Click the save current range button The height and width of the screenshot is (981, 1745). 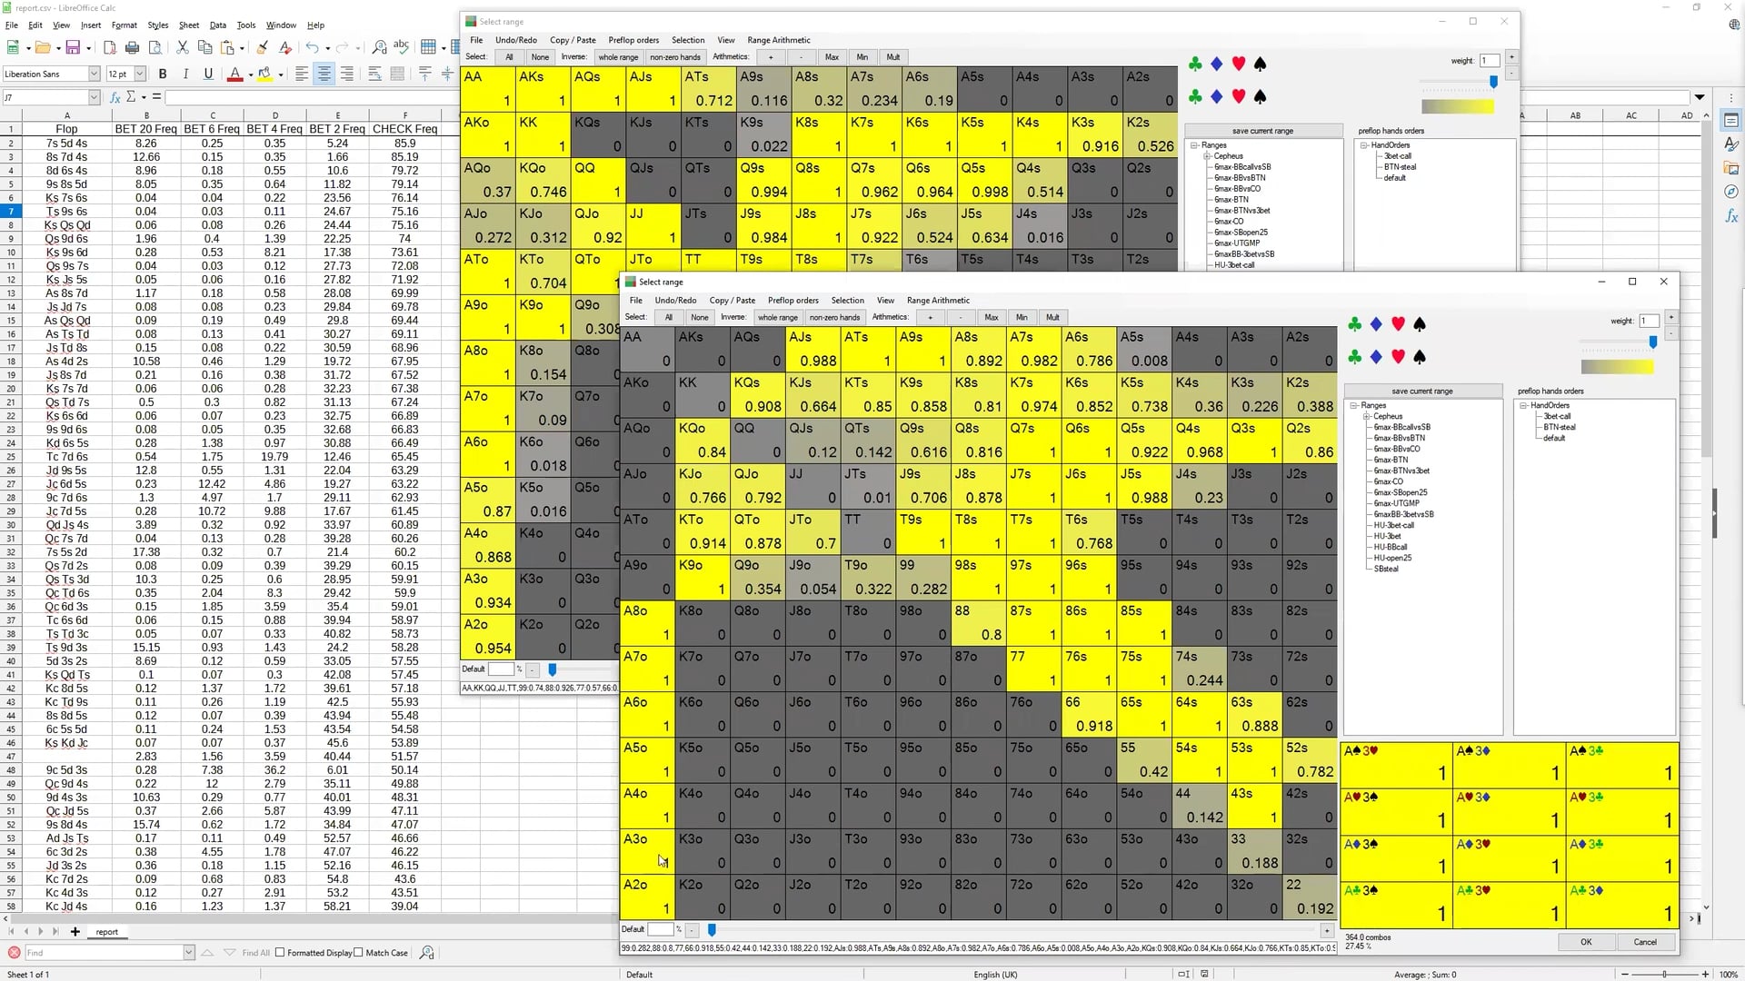[1421, 391]
